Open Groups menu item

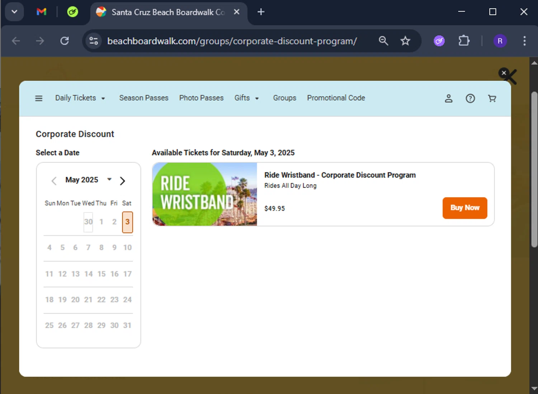click(284, 98)
